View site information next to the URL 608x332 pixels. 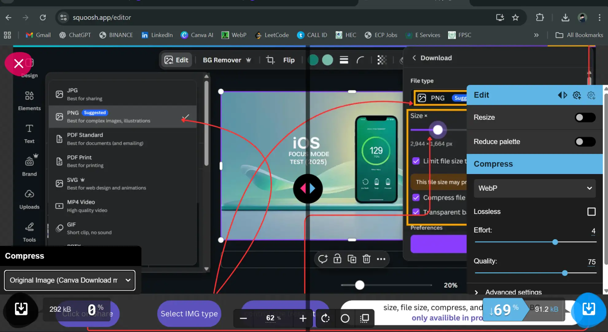(x=63, y=18)
